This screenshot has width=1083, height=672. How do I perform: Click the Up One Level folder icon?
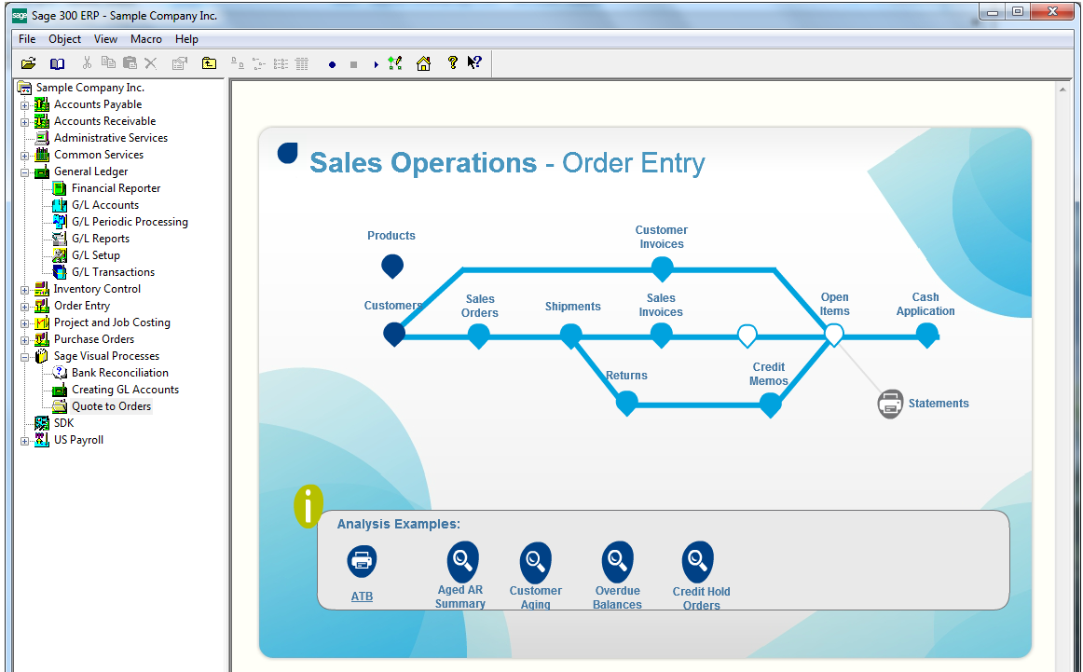tap(209, 63)
